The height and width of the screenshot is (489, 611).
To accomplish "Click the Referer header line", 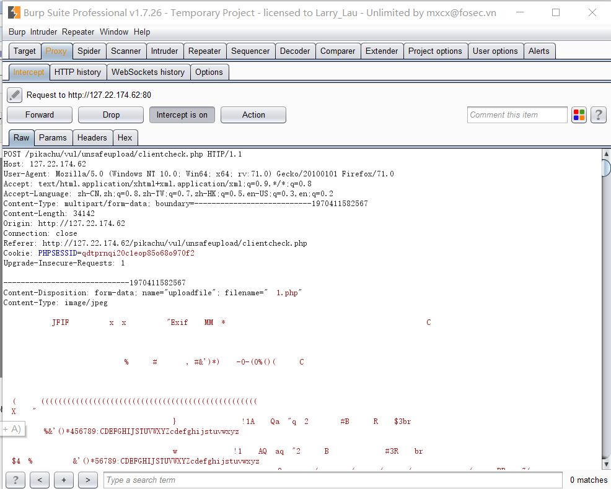I will [155, 243].
